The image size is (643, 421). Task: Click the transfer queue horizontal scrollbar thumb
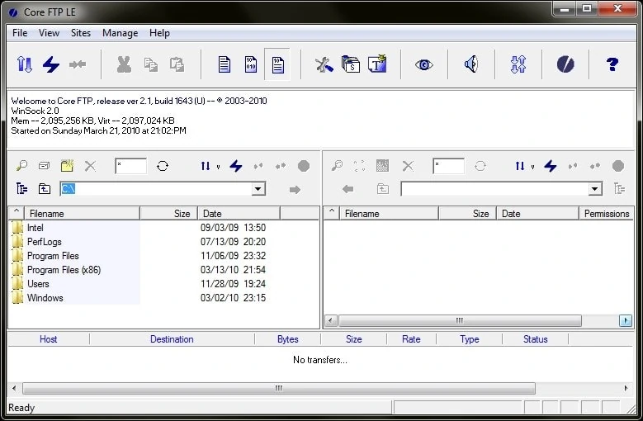[x=279, y=388]
